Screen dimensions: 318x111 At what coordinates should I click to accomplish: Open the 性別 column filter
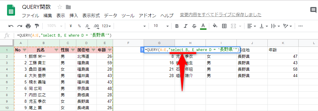coord(73,50)
